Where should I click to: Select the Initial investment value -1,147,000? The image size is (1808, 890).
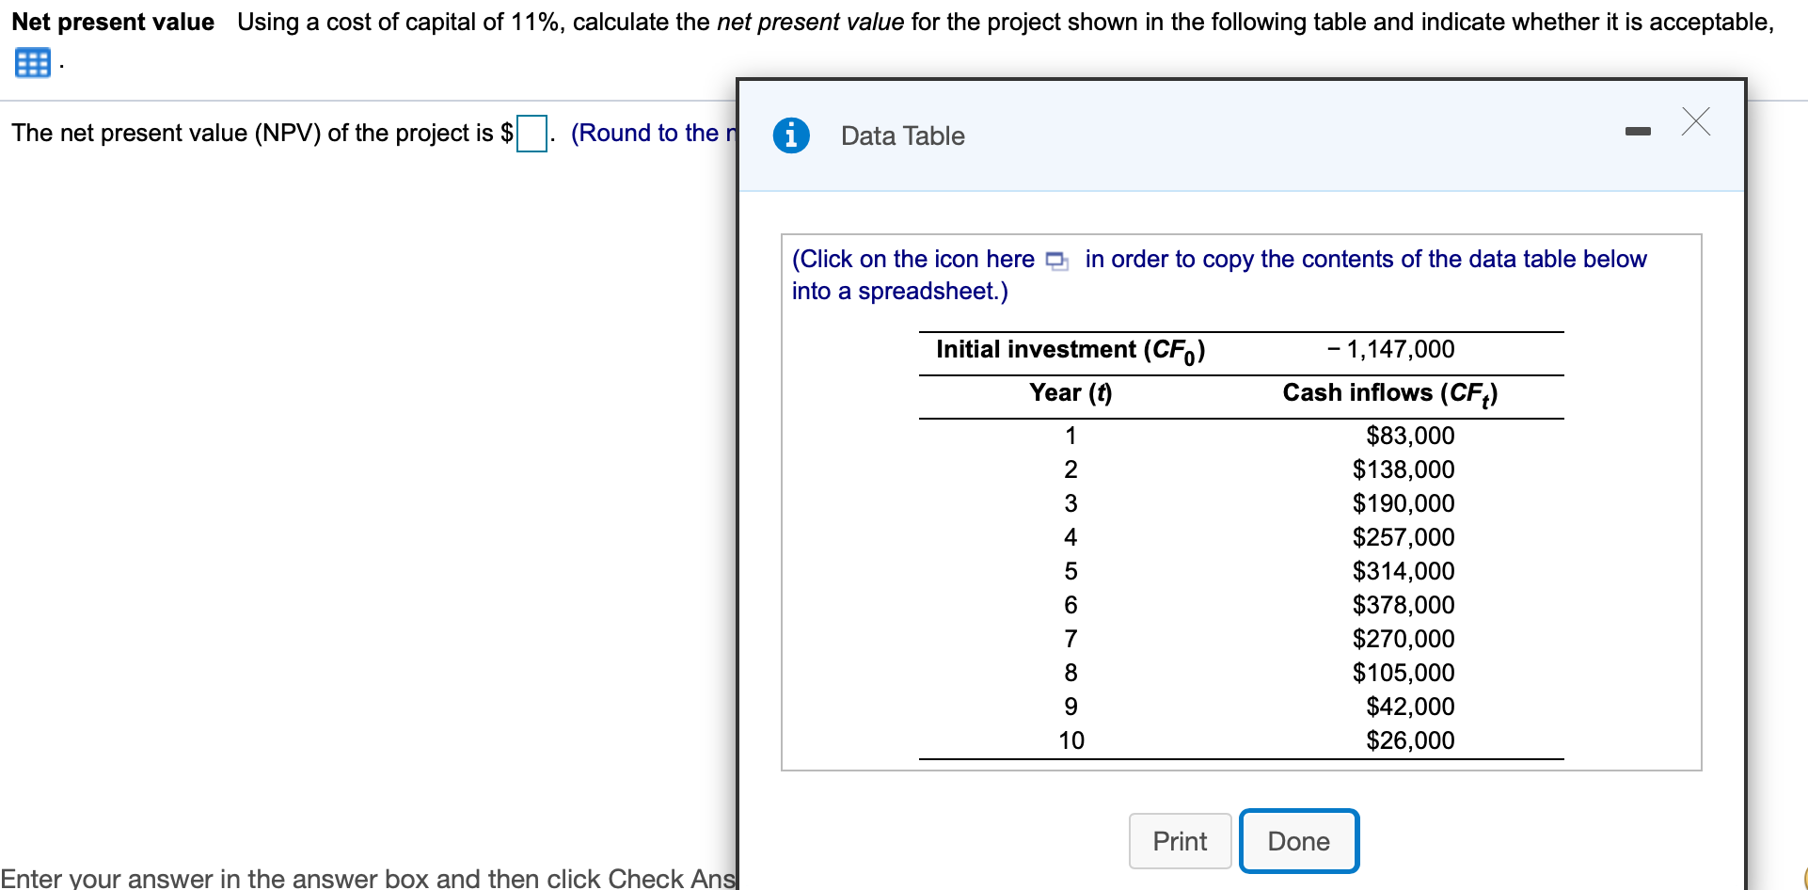1390,349
